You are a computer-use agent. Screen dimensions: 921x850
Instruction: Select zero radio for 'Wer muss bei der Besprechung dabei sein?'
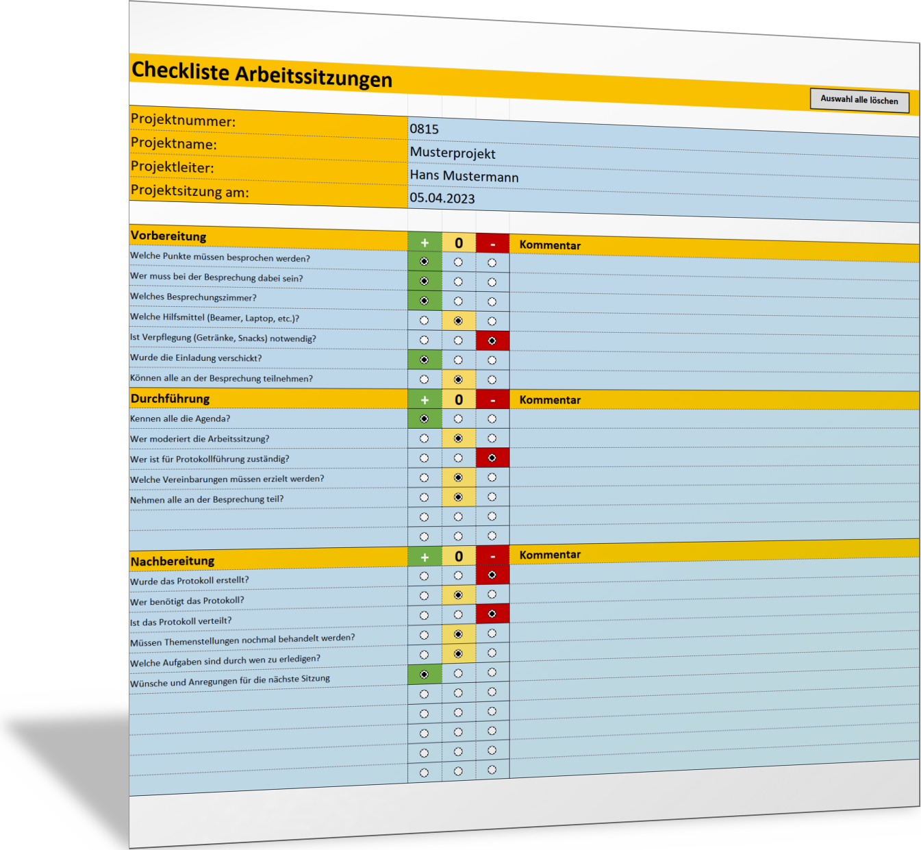coord(458,282)
